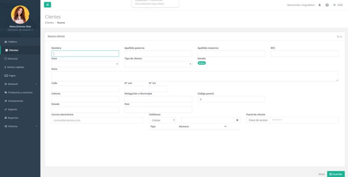
Task: Click the Bienvenido a ArgusBlack text
Action: [301, 5]
